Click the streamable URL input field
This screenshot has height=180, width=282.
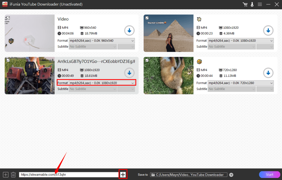(x=69, y=175)
